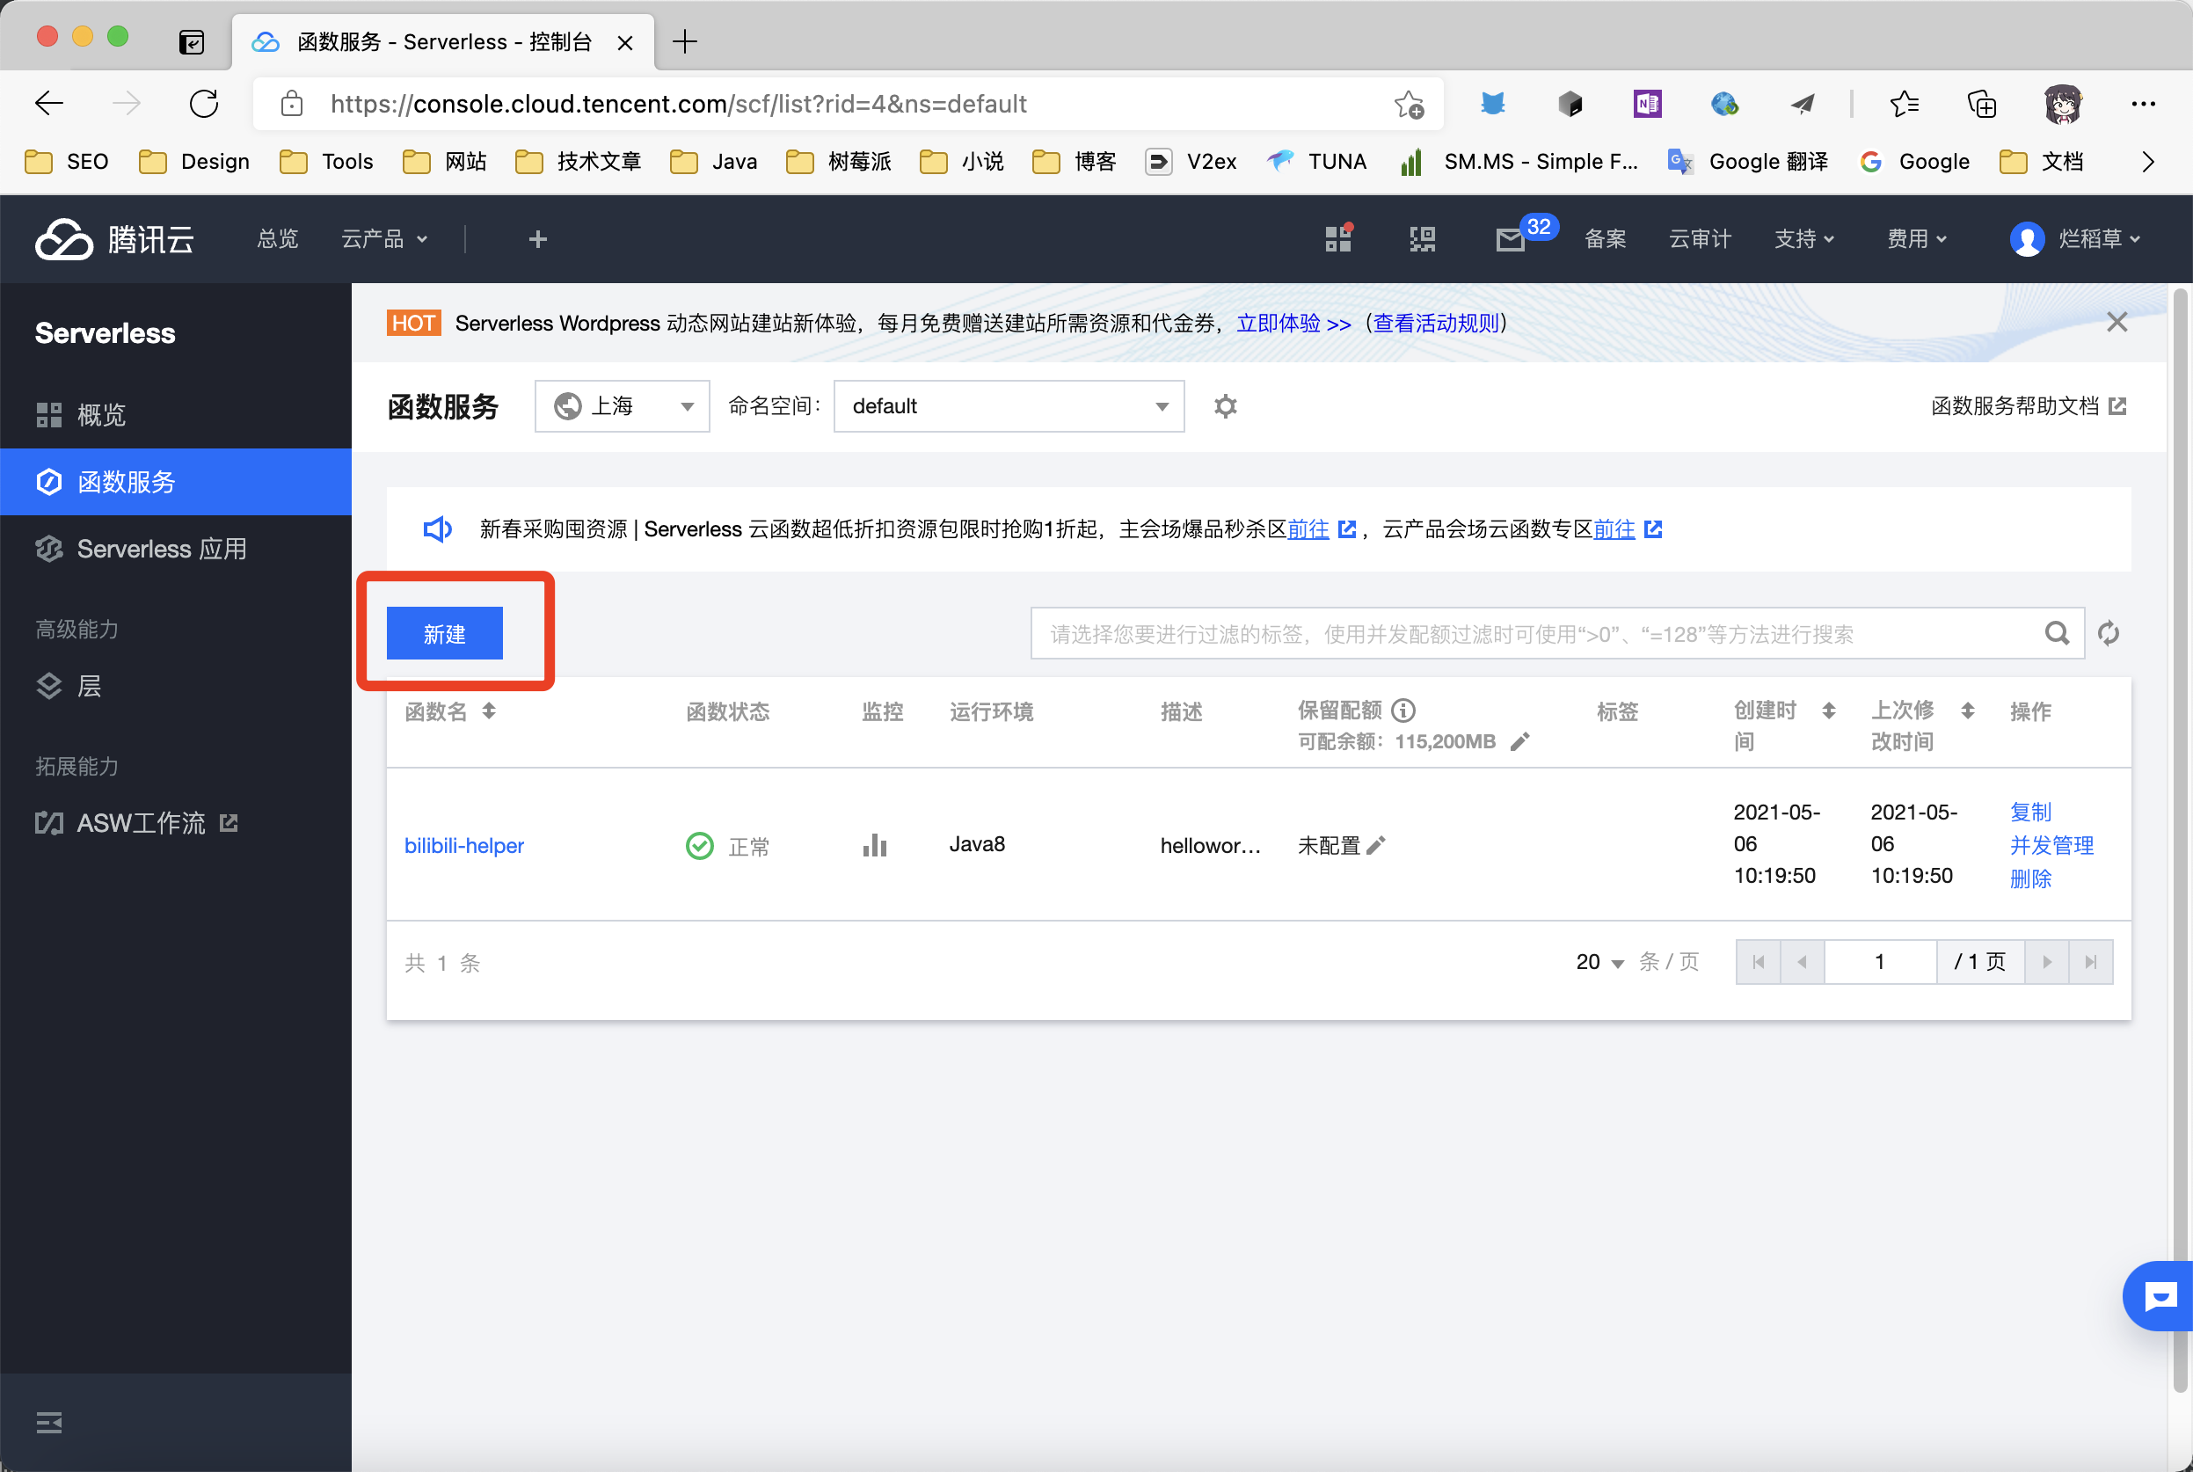Image resolution: width=2193 pixels, height=1472 pixels.
Task: Open 总览 in top navigation
Action: tap(278, 239)
